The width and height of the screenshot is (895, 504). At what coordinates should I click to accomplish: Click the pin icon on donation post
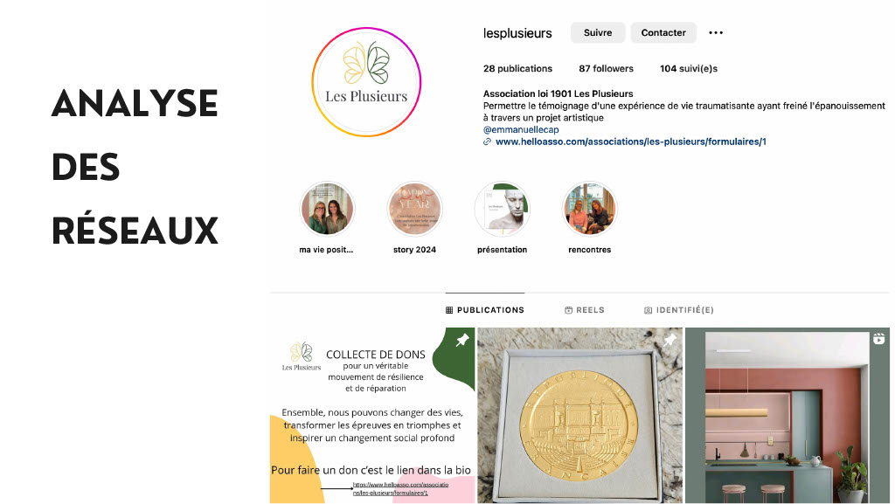tap(461, 341)
